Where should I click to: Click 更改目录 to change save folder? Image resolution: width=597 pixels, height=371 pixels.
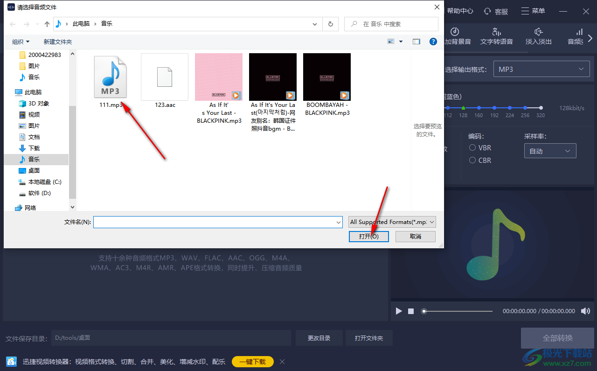pyautogui.click(x=319, y=338)
